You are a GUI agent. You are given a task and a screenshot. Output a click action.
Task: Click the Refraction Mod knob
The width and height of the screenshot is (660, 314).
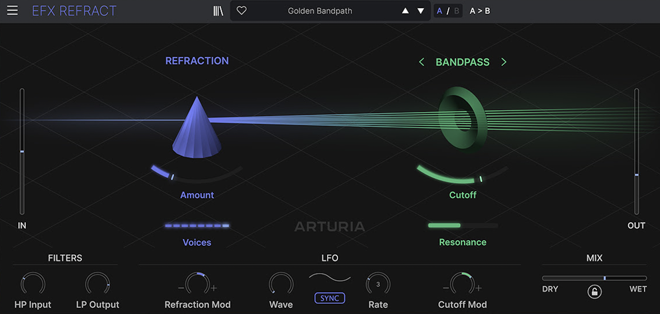point(198,284)
